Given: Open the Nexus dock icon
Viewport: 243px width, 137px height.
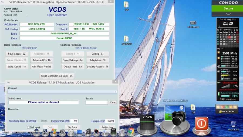Looking at the screenshot, I should 36,132.
